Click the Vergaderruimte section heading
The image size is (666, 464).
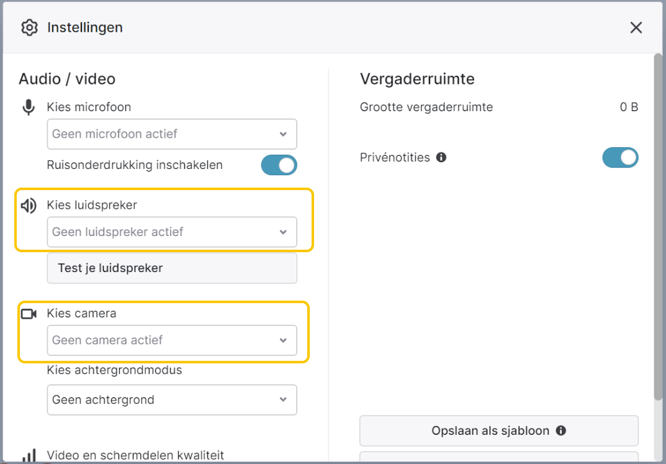(417, 79)
